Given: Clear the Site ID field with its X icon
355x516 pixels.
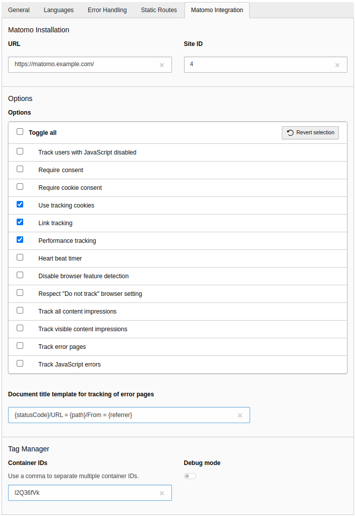Looking at the screenshot, I should (x=337, y=65).
